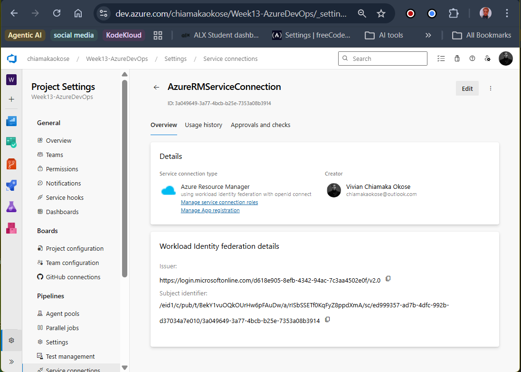Switch to Approvals and checks tab
The width and height of the screenshot is (521, 372).
260,125
